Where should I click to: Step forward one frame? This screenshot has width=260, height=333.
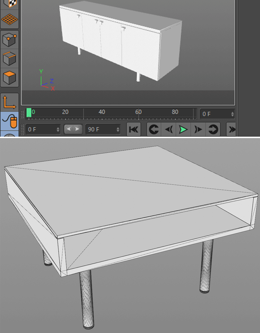point(198,130)
